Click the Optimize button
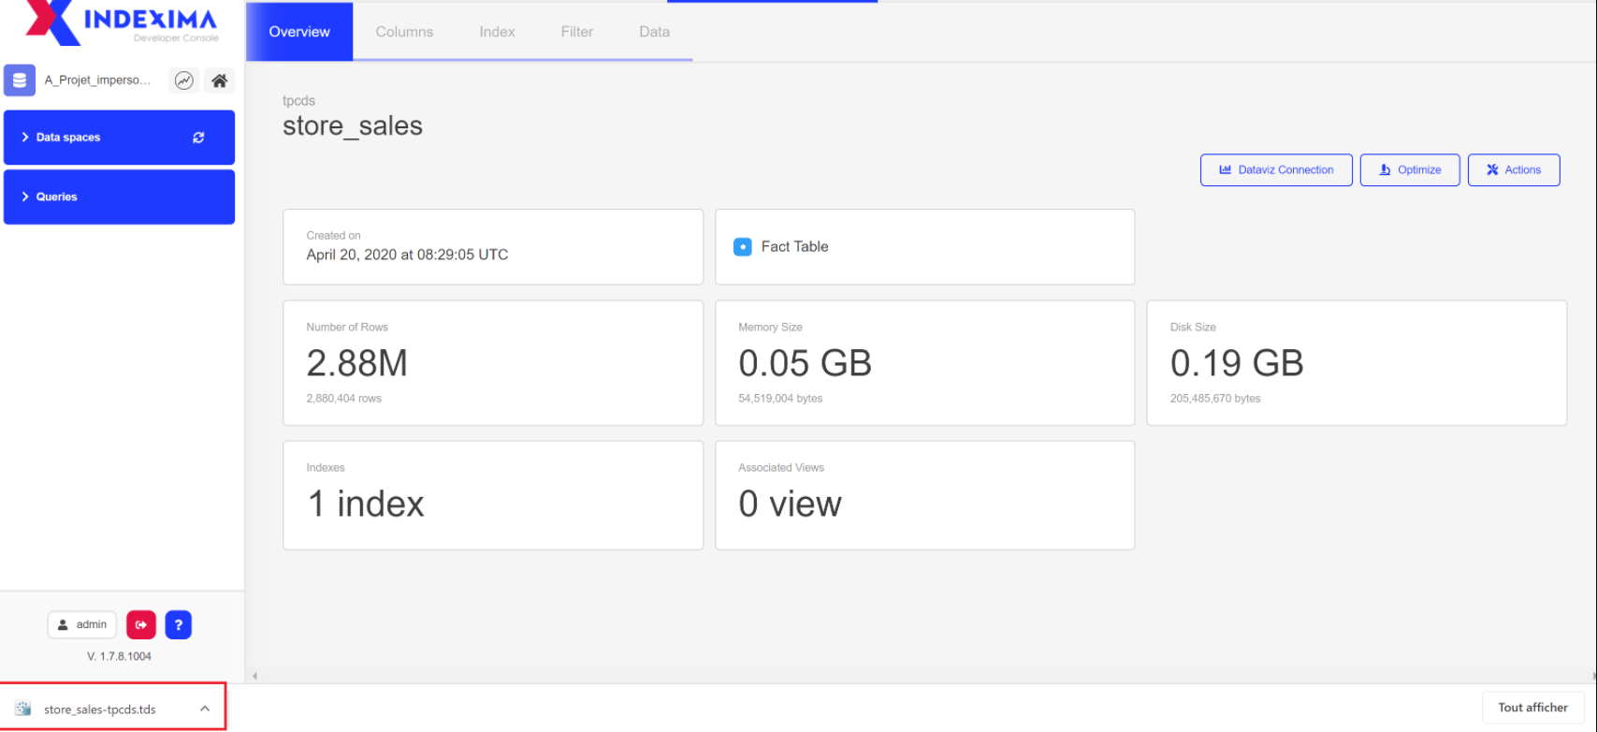This screenshot has width=1597, height=732. 1410,170
